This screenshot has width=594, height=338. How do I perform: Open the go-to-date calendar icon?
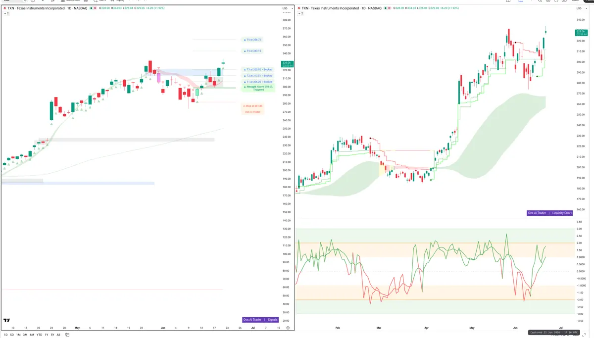click(x=67, y=335)
